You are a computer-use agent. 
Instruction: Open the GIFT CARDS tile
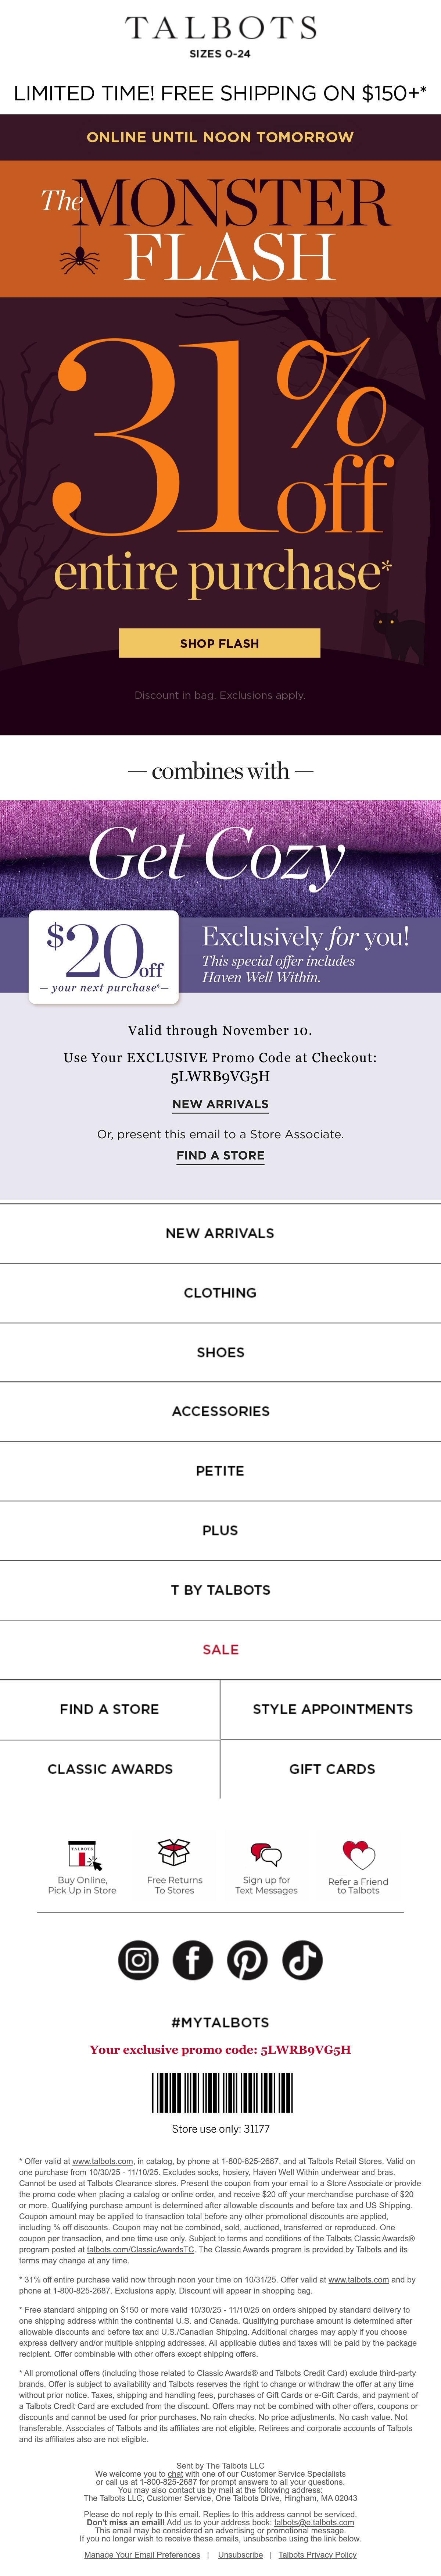coord(332,1769)
